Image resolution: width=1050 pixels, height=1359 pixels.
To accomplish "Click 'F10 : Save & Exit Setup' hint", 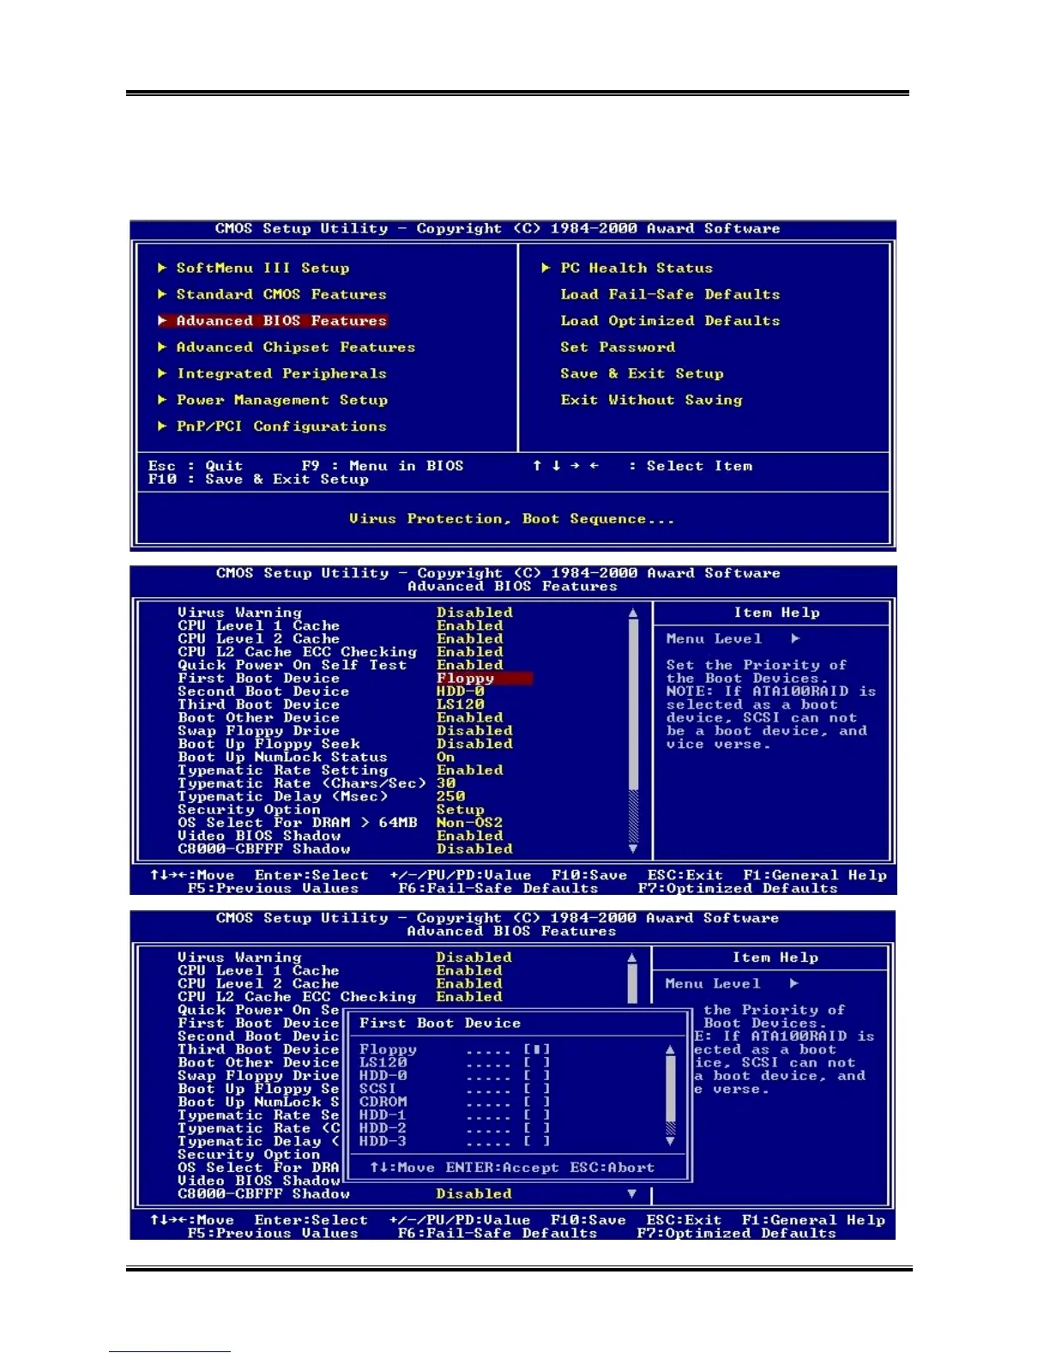I will point(258,480).
